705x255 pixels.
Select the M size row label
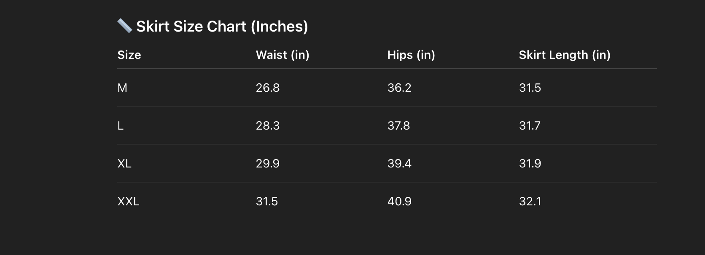[x=122, y=88]
